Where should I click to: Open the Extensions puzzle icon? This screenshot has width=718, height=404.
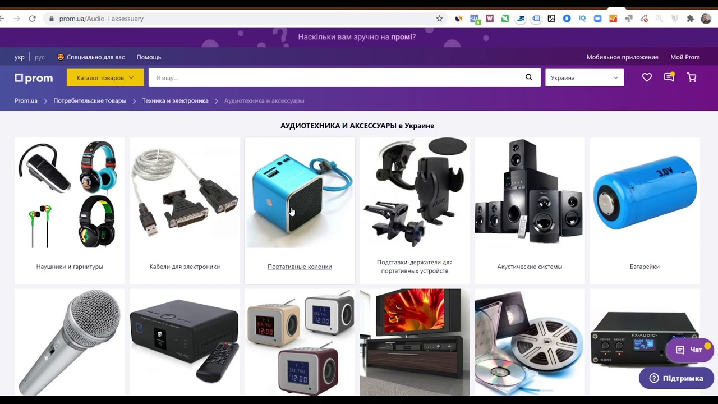click(690, 19)
